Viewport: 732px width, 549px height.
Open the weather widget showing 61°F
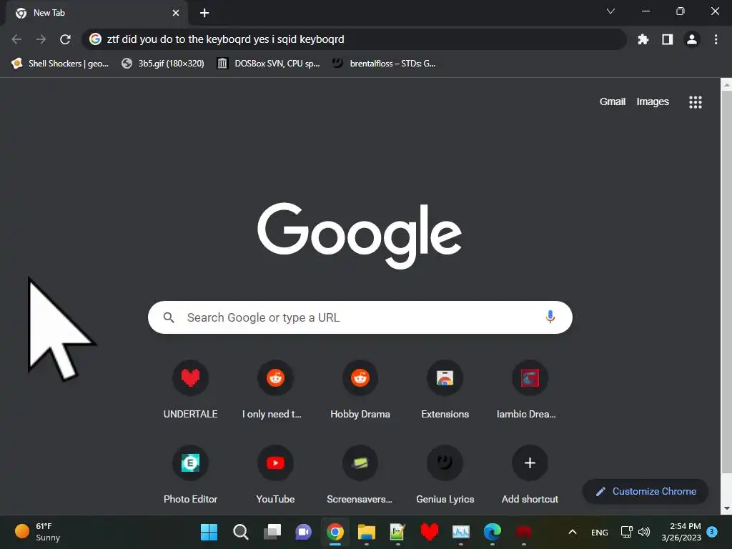[38, 532]
